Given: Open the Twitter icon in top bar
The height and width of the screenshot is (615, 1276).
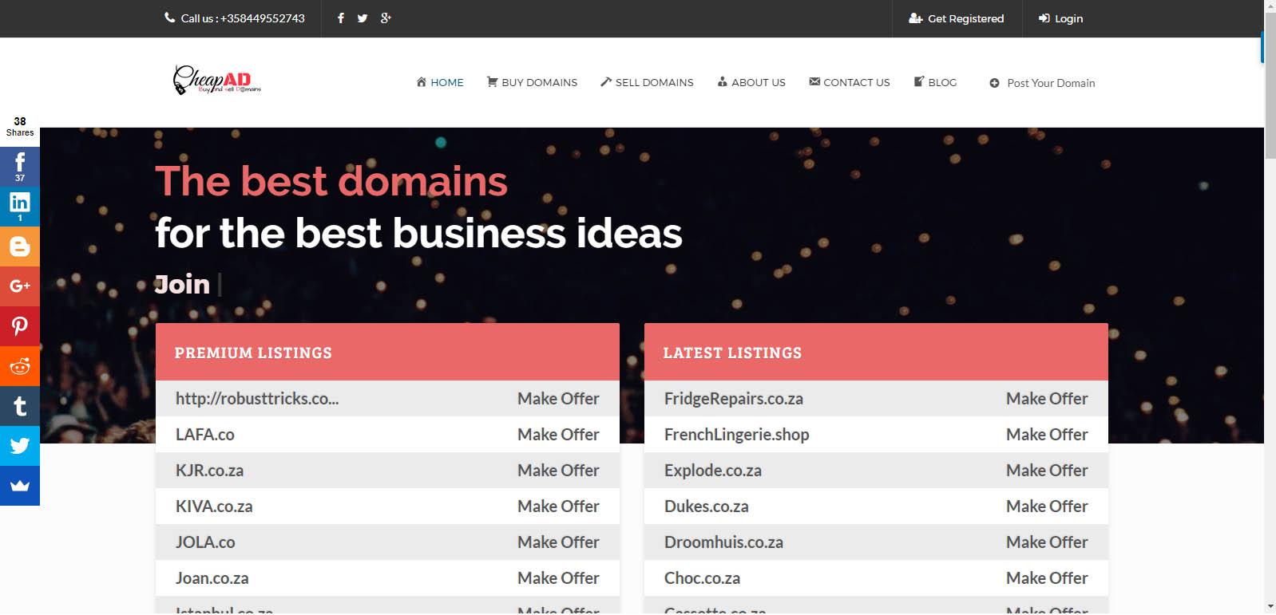Looking at the screenshot, I should click(363, 18).
